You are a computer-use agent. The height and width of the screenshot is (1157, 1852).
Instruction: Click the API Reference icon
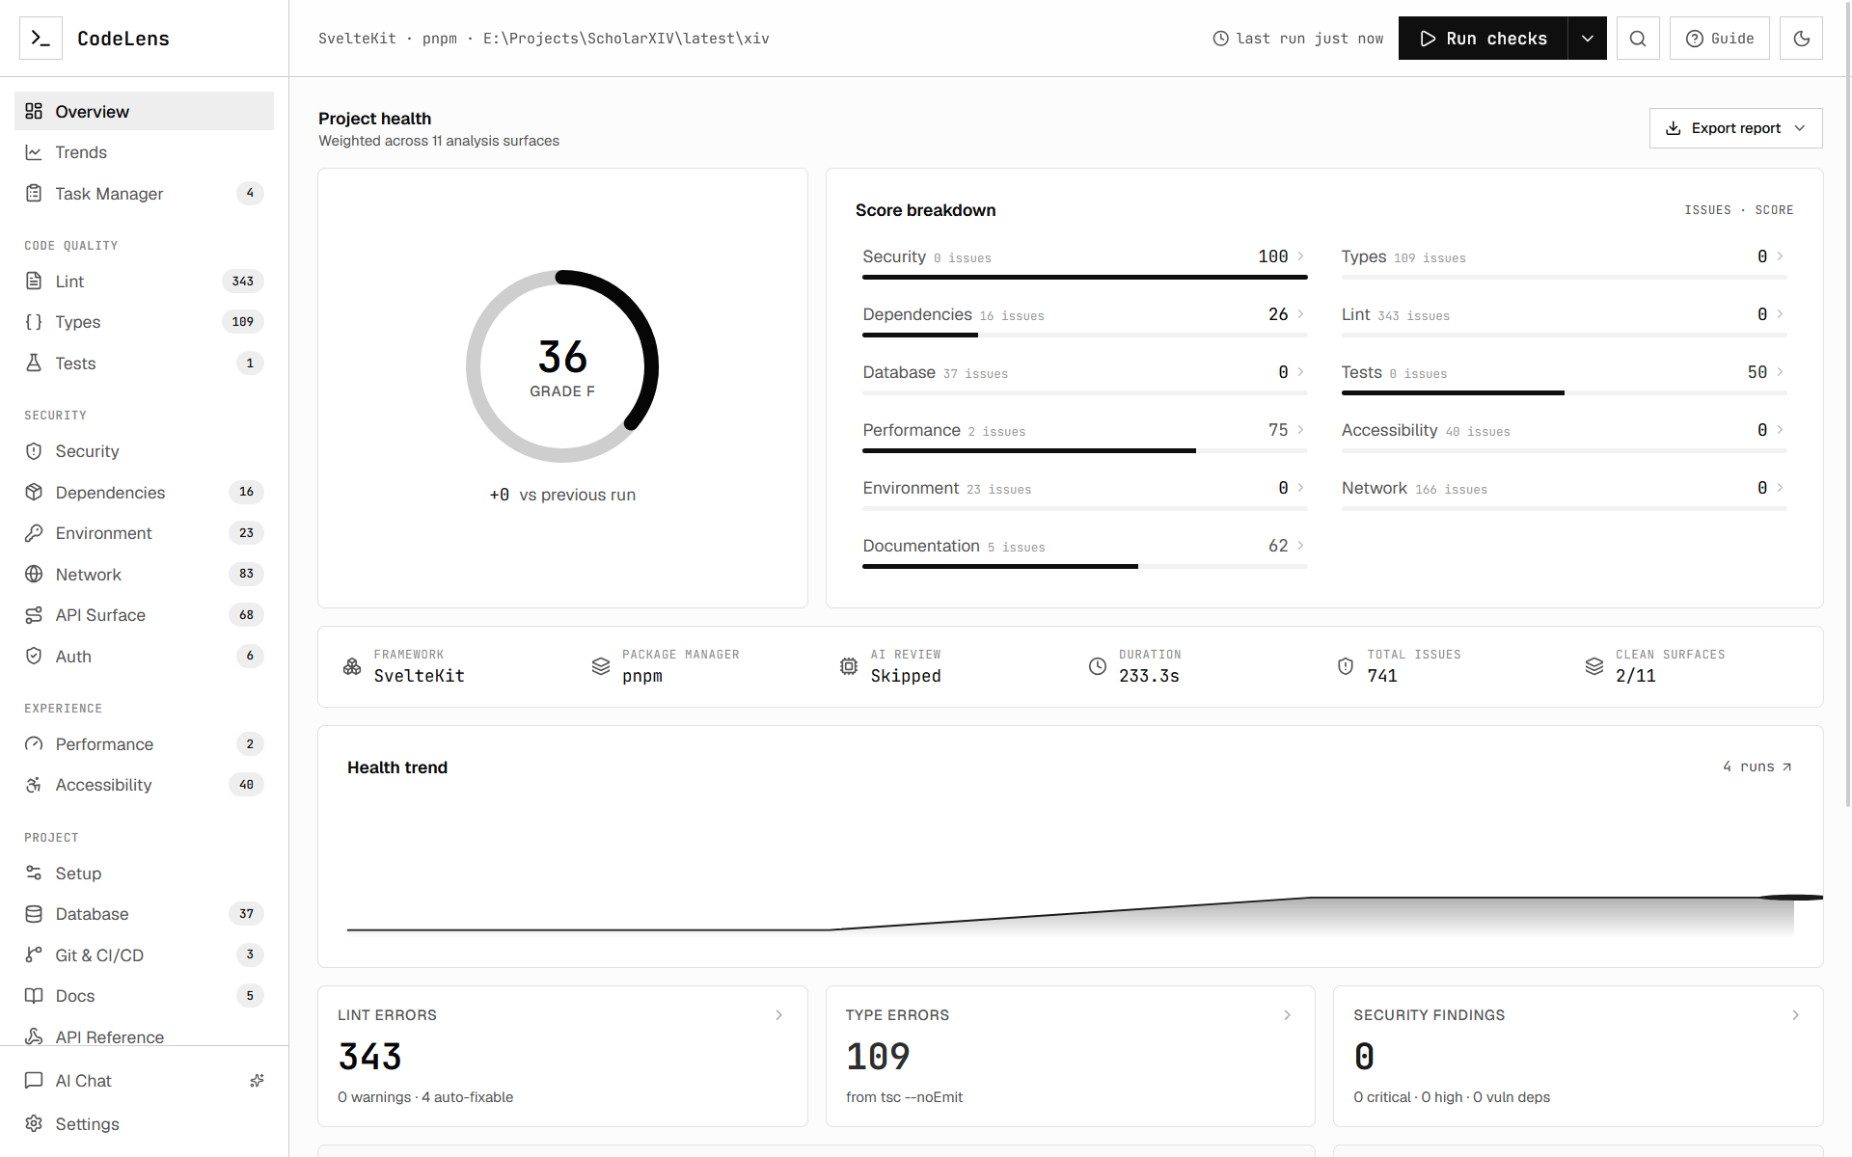click(x=34, y=1036)
